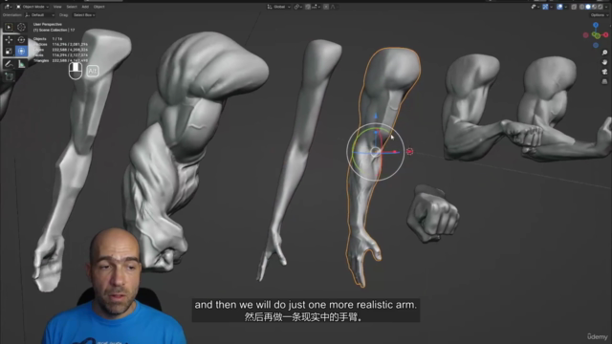Open the Drag Select Box dropdown
This screenshot has width=612, height=344.
tap(84, 15)
